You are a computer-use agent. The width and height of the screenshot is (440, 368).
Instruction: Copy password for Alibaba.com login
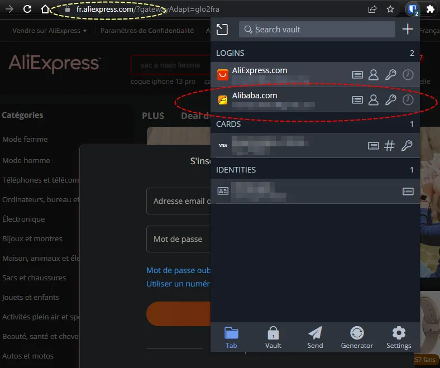(x=391, y=100)
